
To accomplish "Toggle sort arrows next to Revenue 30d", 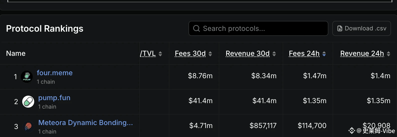I will click(274, 54).
